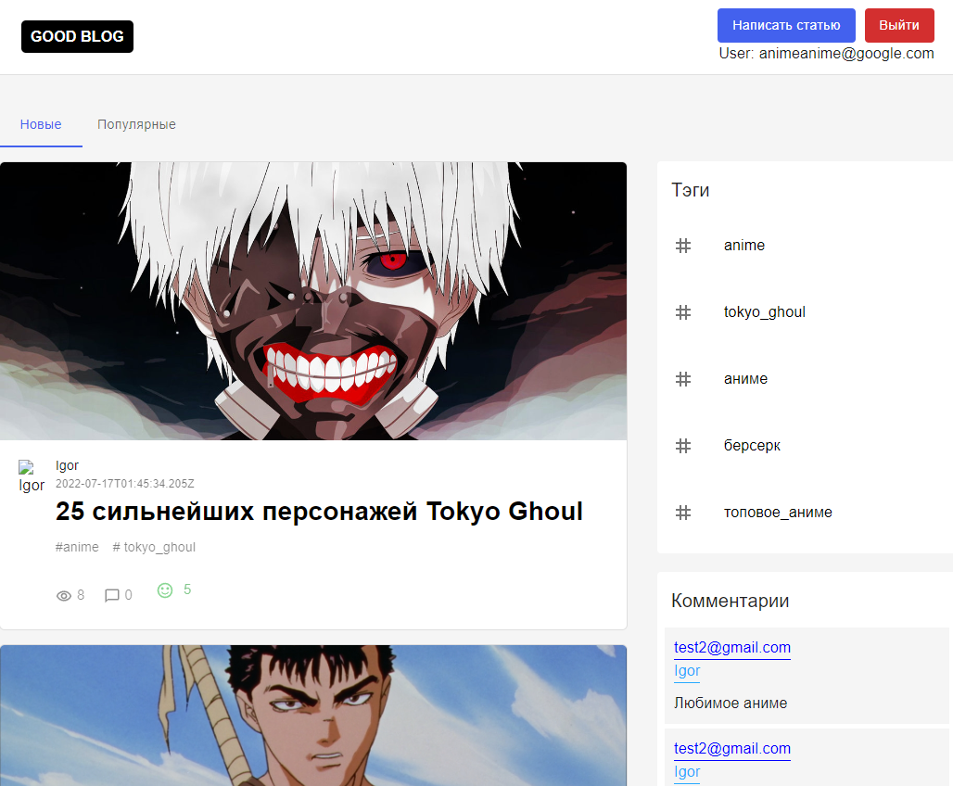Click the GOOD BLOG logo
Screen dimensions: 953x786
coord(77,36)
